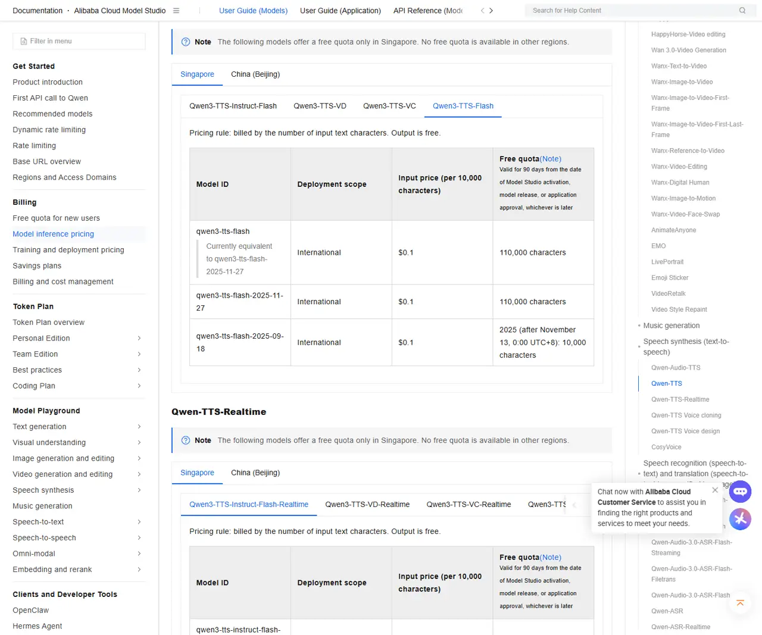Open Dynamic rate limiting page
The height and width of the screenshot is (635, 762).
tap(49, 130)
